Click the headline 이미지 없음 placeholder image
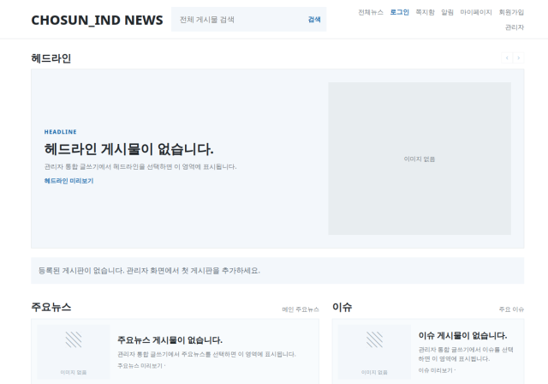 [420, 159]
